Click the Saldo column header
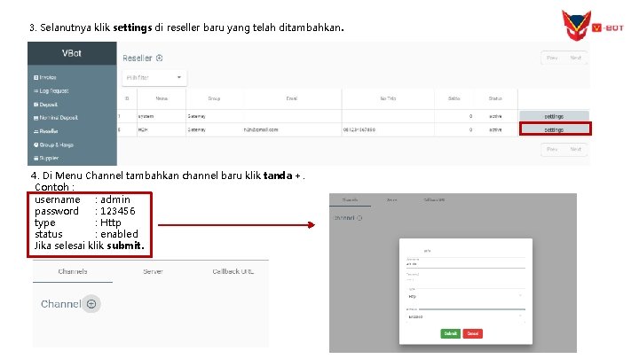Screen dimensions: 639x359 [454, 98]
